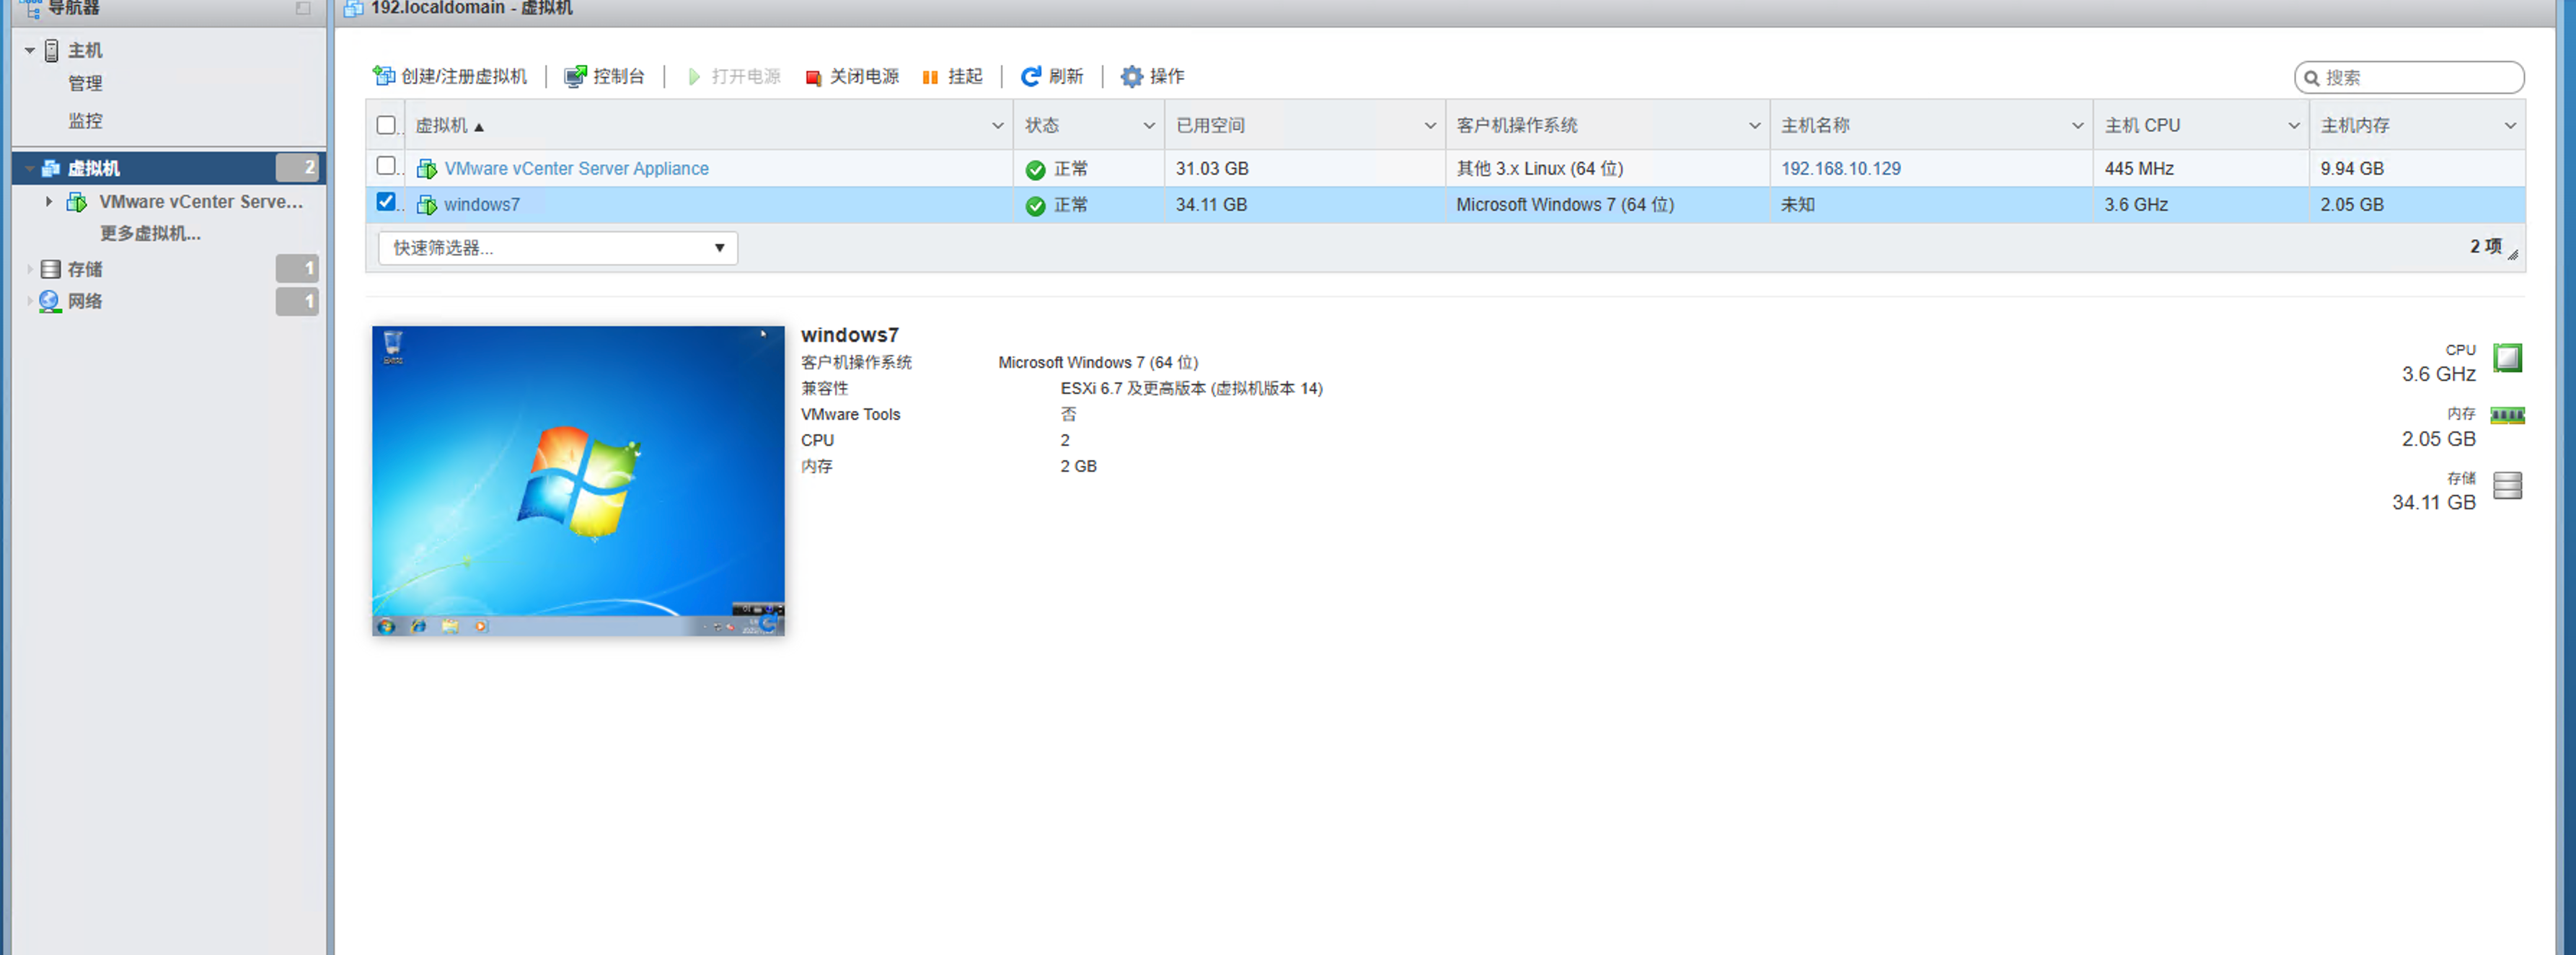Open the windows7 VM link

pos(482,205)
